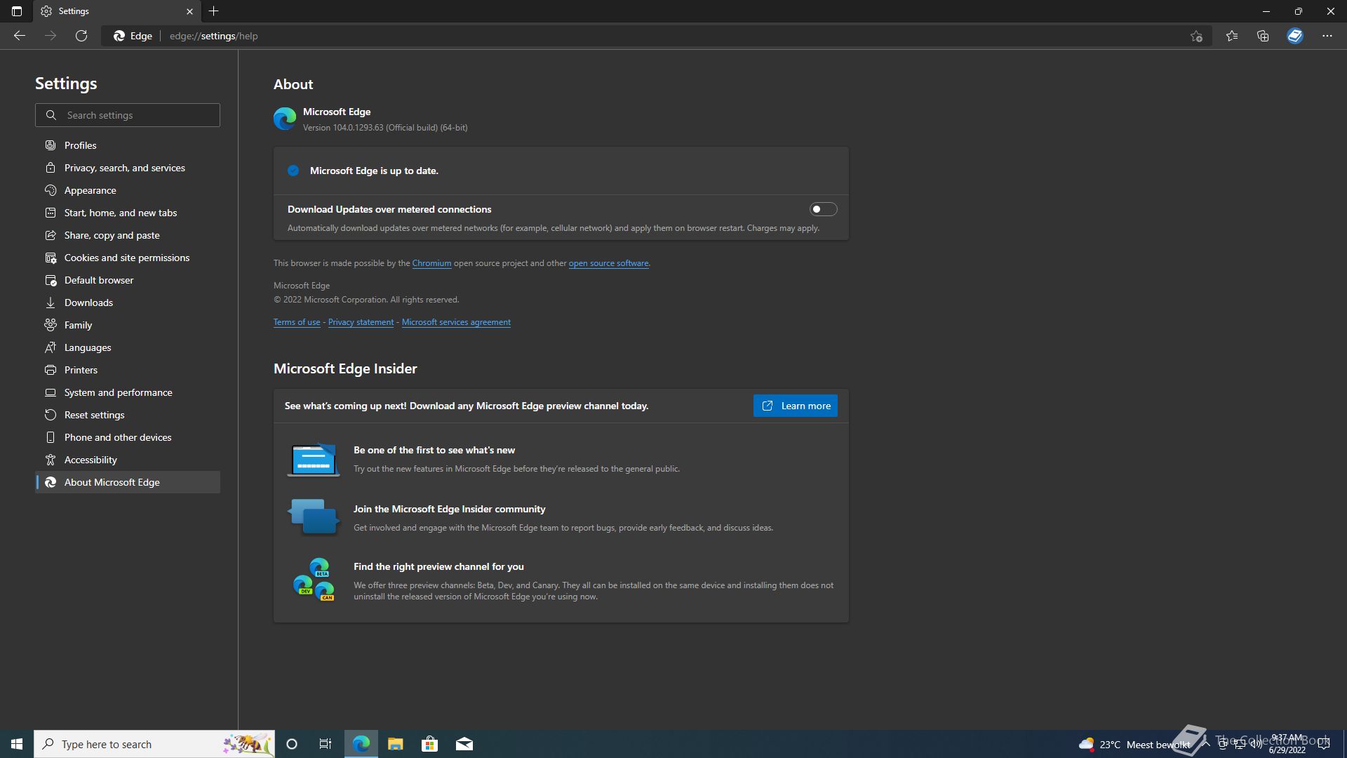Click the taskbar 'Type here to search' box
The height and width of the screenshot is (758, 1347).
click(x=154, y=744)
